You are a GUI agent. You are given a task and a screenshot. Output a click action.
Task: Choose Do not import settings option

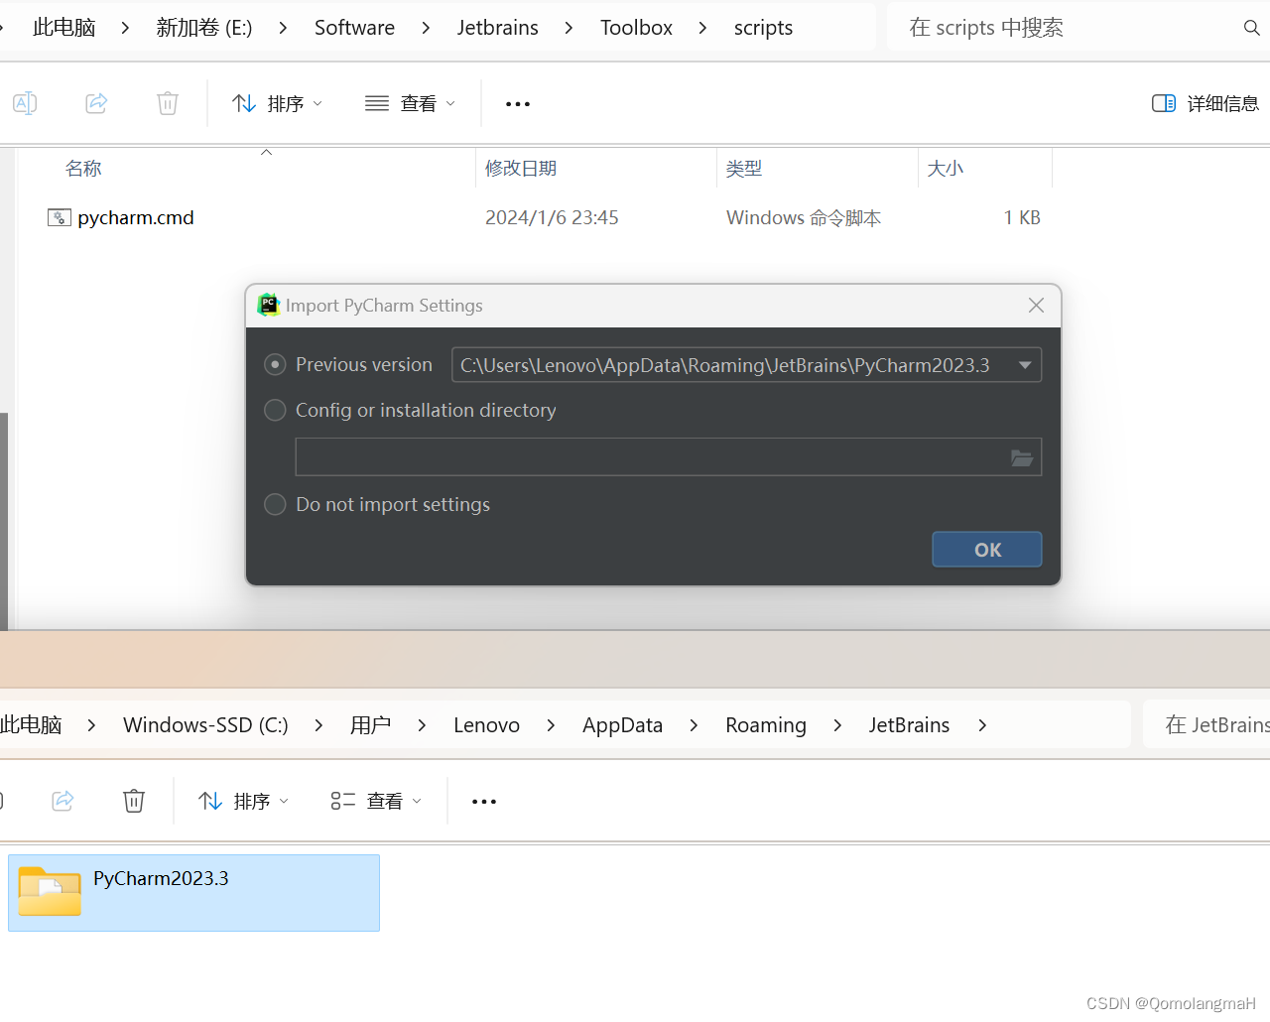click(x=275, y=505)
